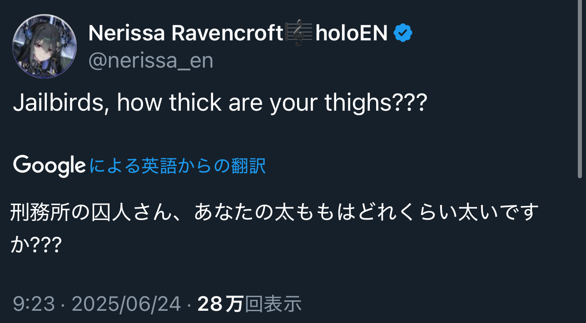The height and width of the screenshot is (323, 586).
Task: Click the holoEN text in the name
Action: 351,33
